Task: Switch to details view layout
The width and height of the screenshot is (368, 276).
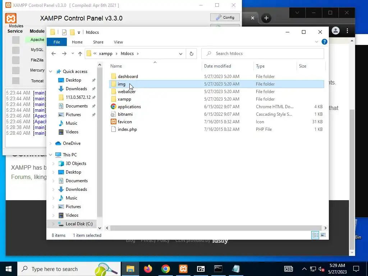Action: click(x=315, y=235)
